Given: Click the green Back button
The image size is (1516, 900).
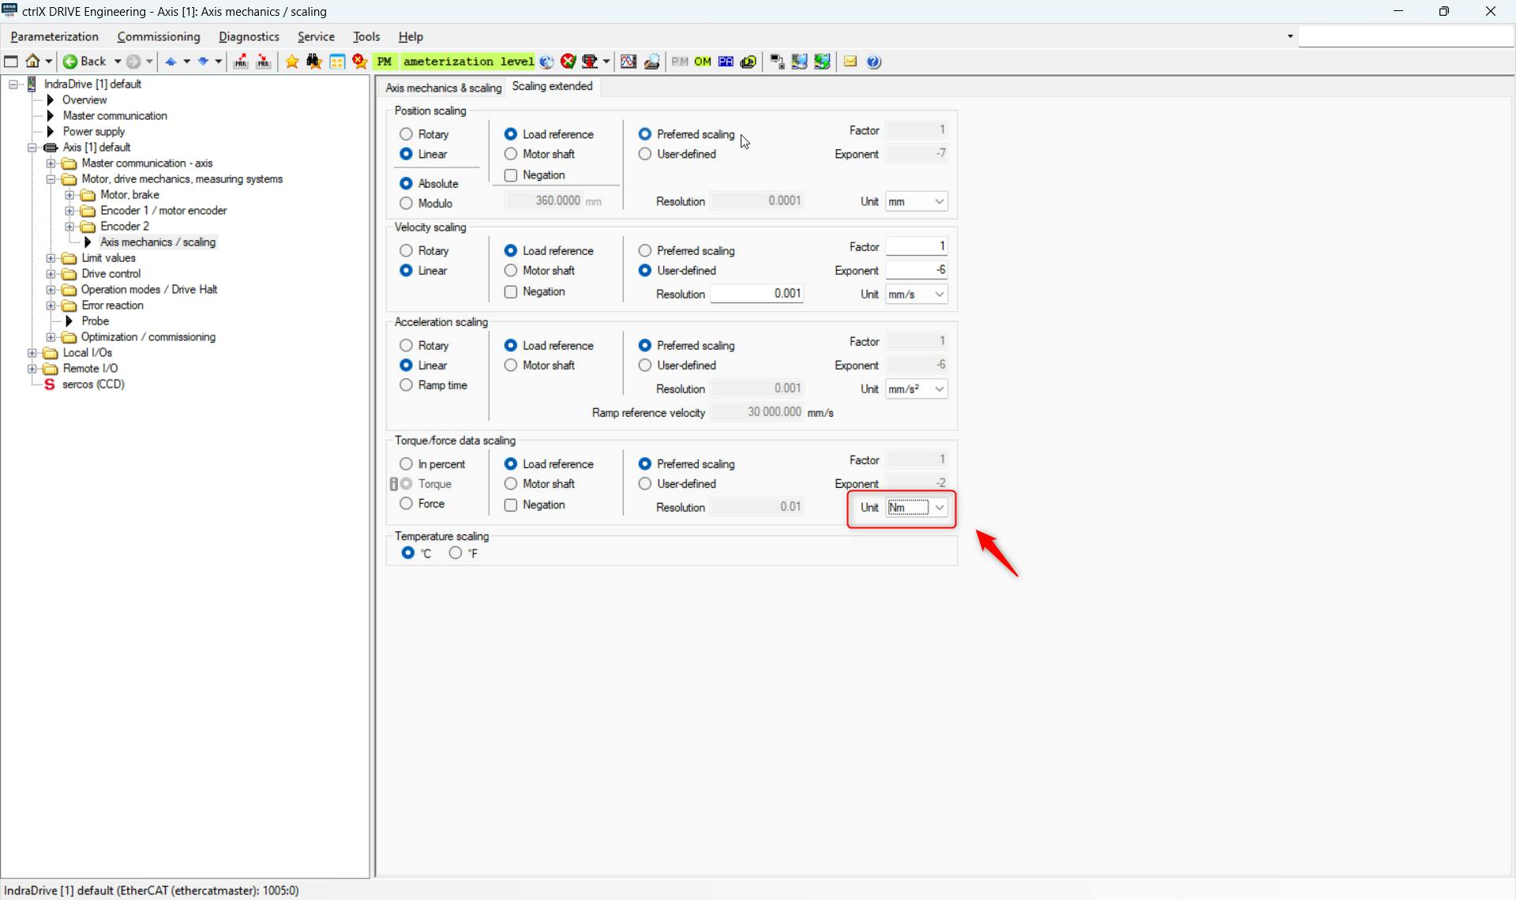Looking at the screenshot, I should pos(85,62).
